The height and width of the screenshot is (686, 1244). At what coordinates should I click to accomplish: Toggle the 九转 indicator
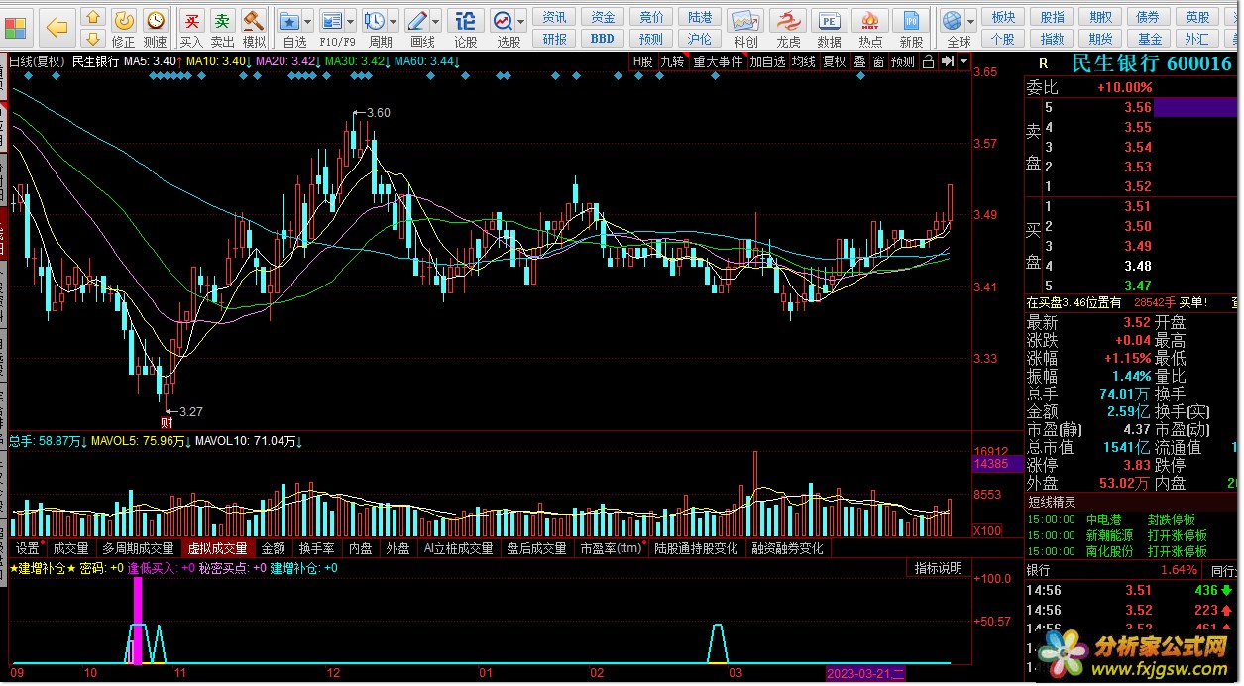click(673, 61)
